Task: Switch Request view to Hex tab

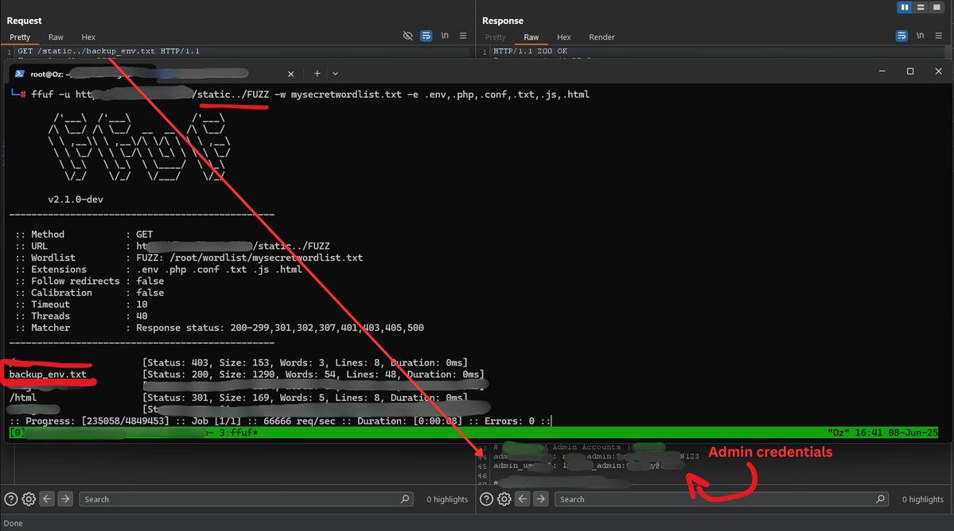Action: click(x=88, y=37)
